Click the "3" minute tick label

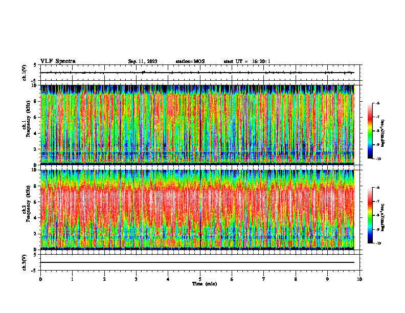click(136, 279)
